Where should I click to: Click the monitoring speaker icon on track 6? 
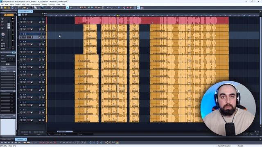click(32, 60)
